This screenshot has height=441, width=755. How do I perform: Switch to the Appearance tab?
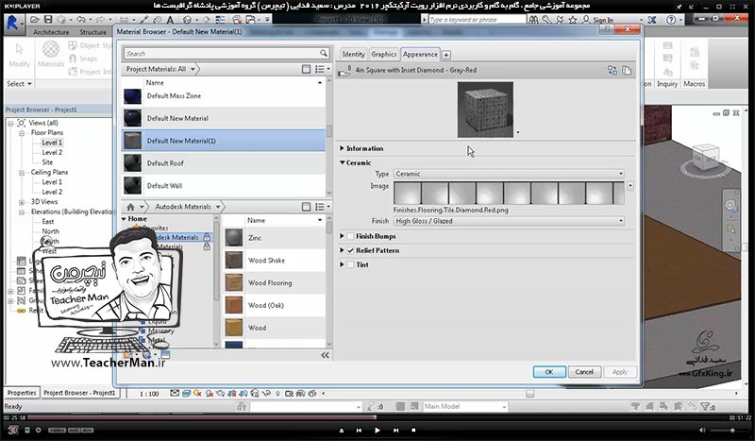point(420,54)
